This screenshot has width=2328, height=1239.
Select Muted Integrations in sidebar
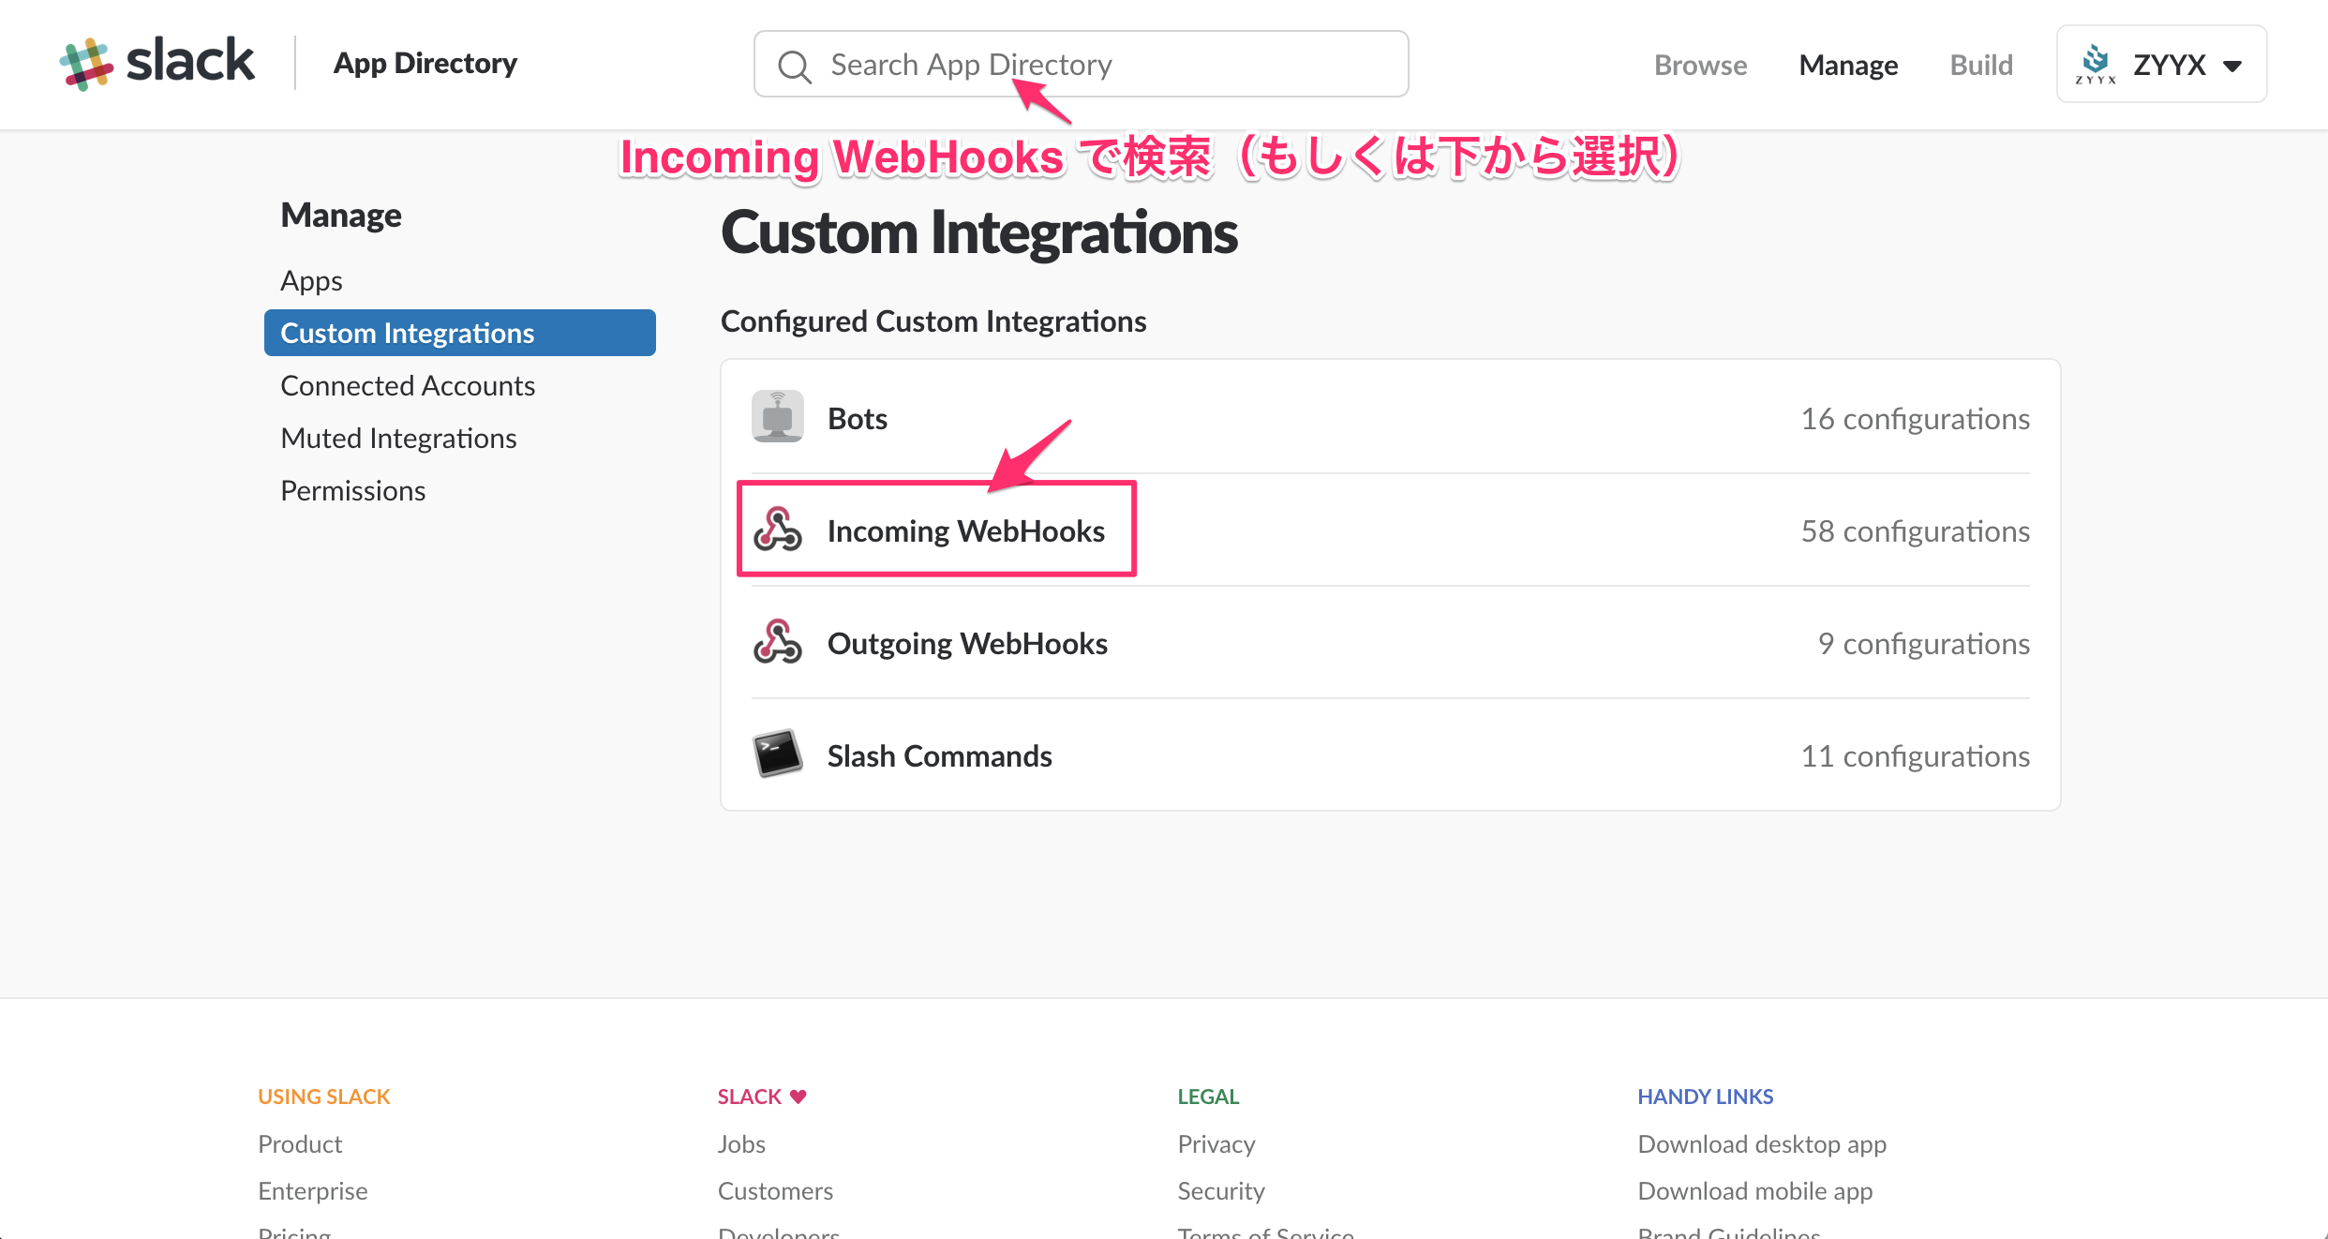click(x=398, y=438)
